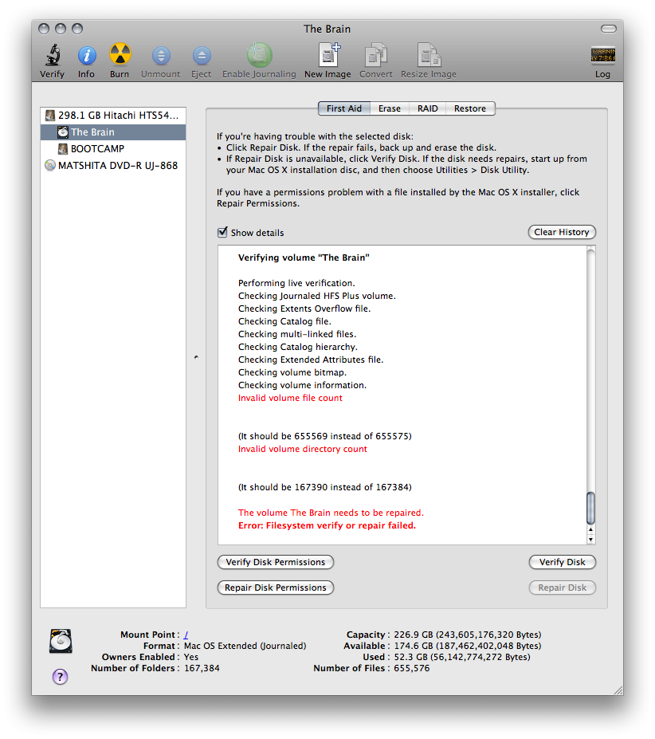Select The Brain volume in sidebar
This screenshot has height=739, width=655.
(113, 132)
